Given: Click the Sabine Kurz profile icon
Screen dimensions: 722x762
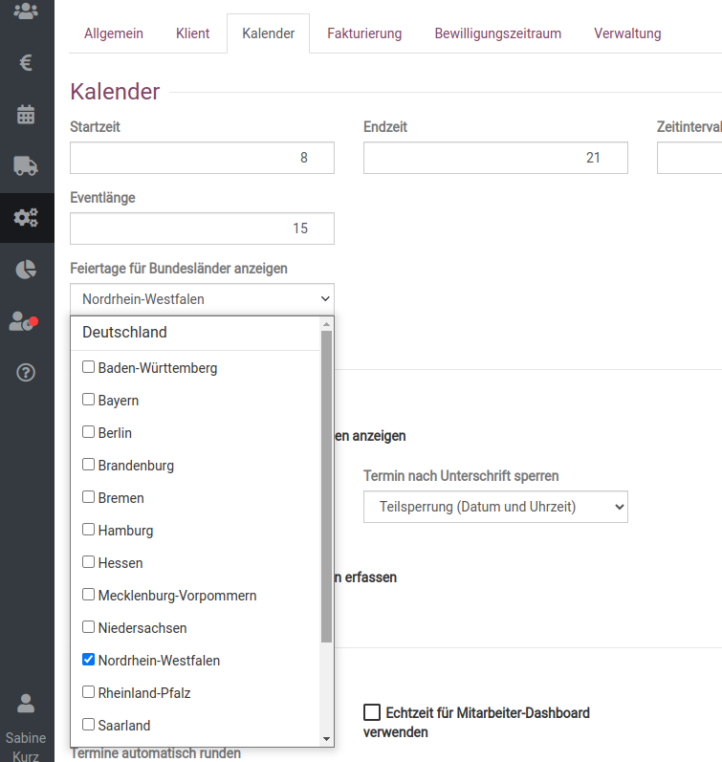Looking at the screenshot, I should coord(26,704).
